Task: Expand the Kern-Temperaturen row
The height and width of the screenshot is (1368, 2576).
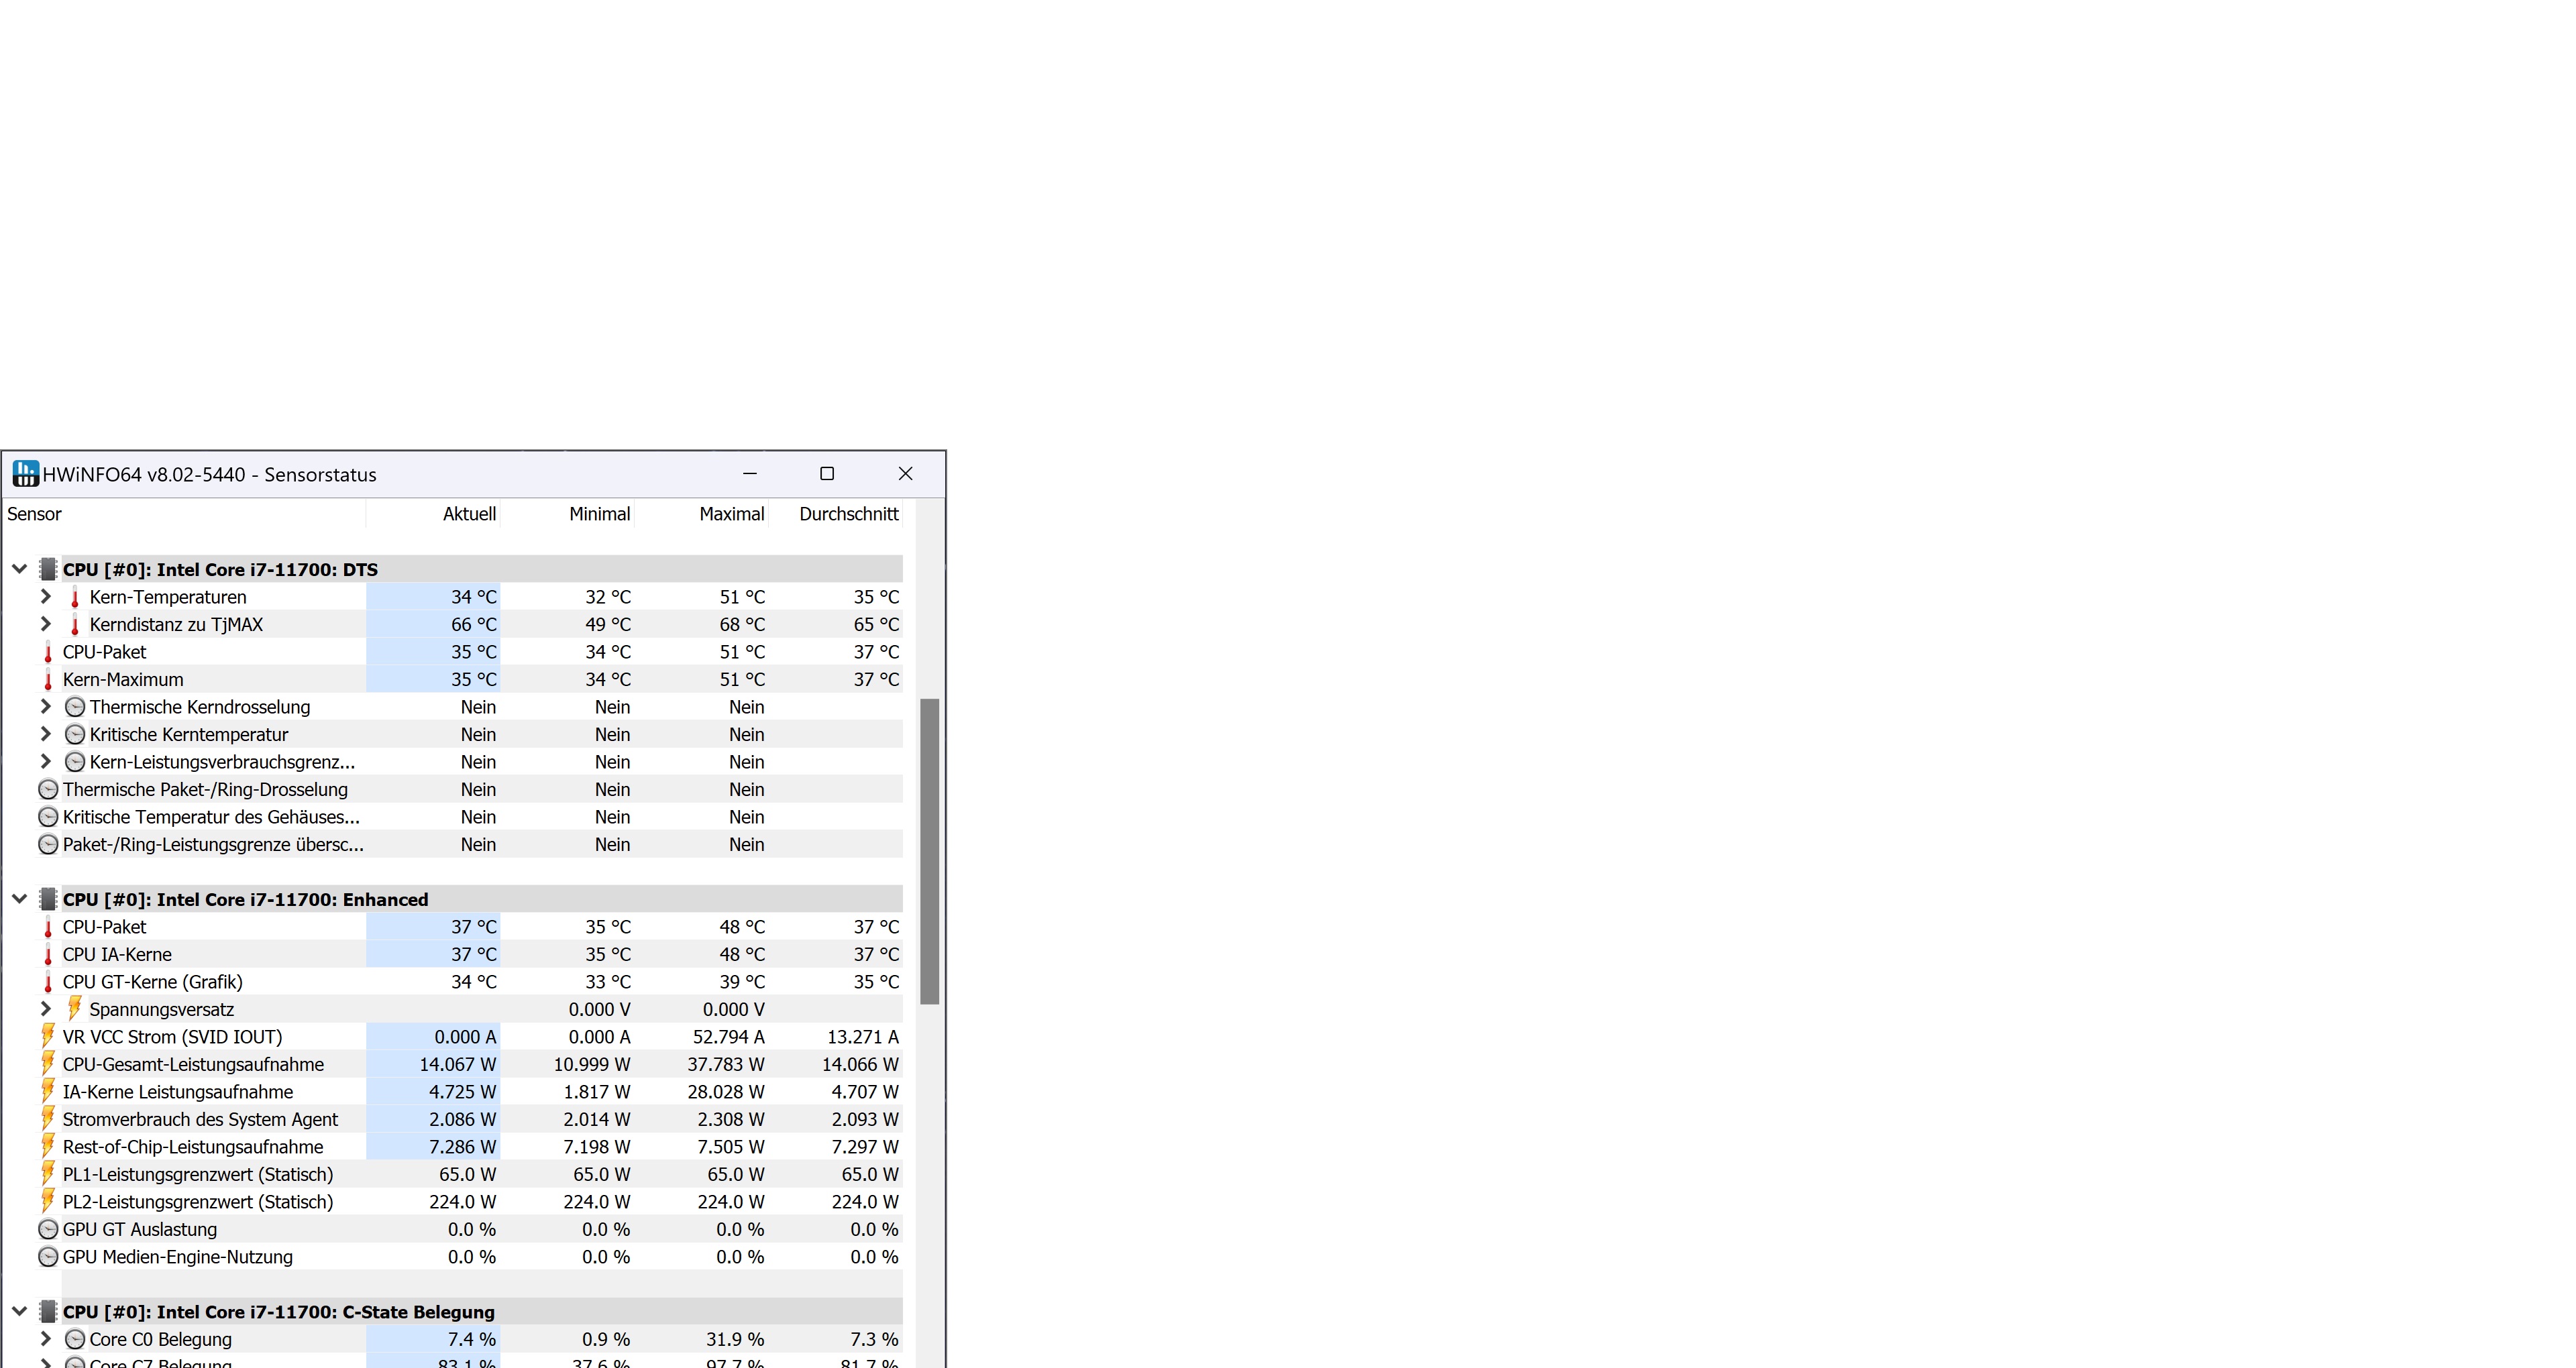Action: [45, 597]
